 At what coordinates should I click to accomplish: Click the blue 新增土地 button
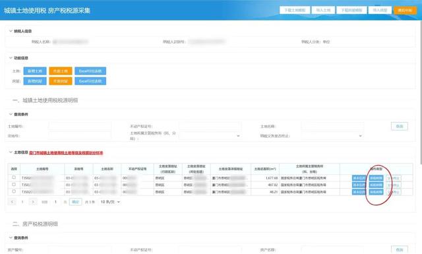[35, 71]
